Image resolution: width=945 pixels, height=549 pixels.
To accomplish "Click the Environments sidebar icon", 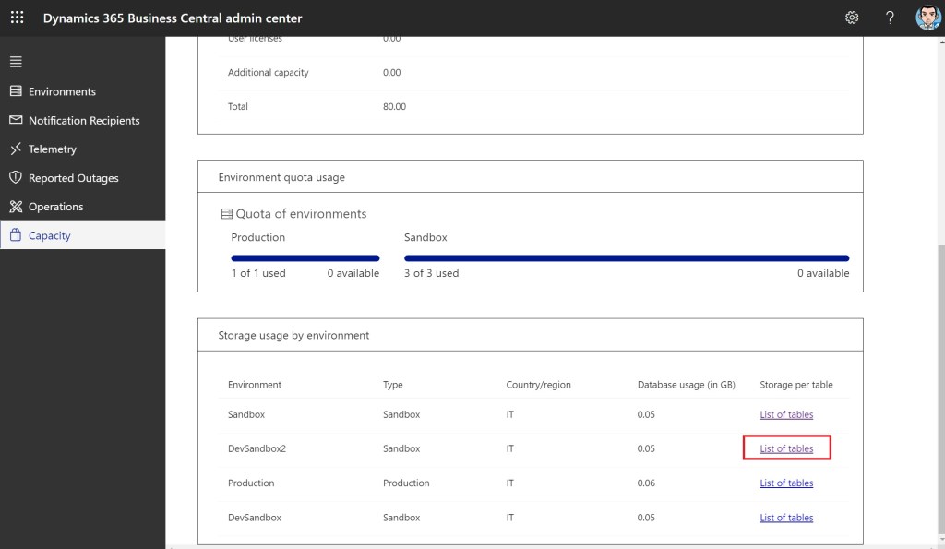I will coord(16,91).
